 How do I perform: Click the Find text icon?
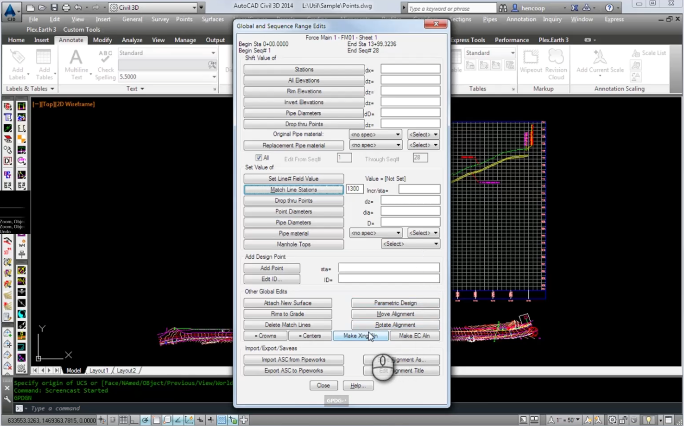[212, 65]
